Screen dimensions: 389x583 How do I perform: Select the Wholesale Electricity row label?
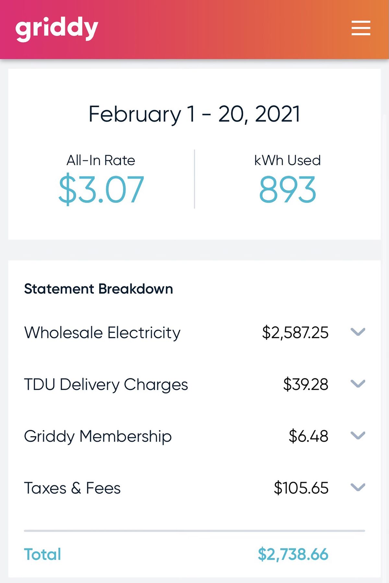click(102, 333)
